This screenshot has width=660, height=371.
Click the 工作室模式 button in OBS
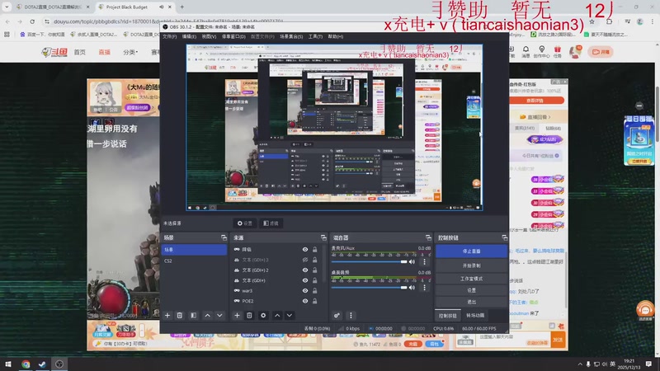[471, 279]
